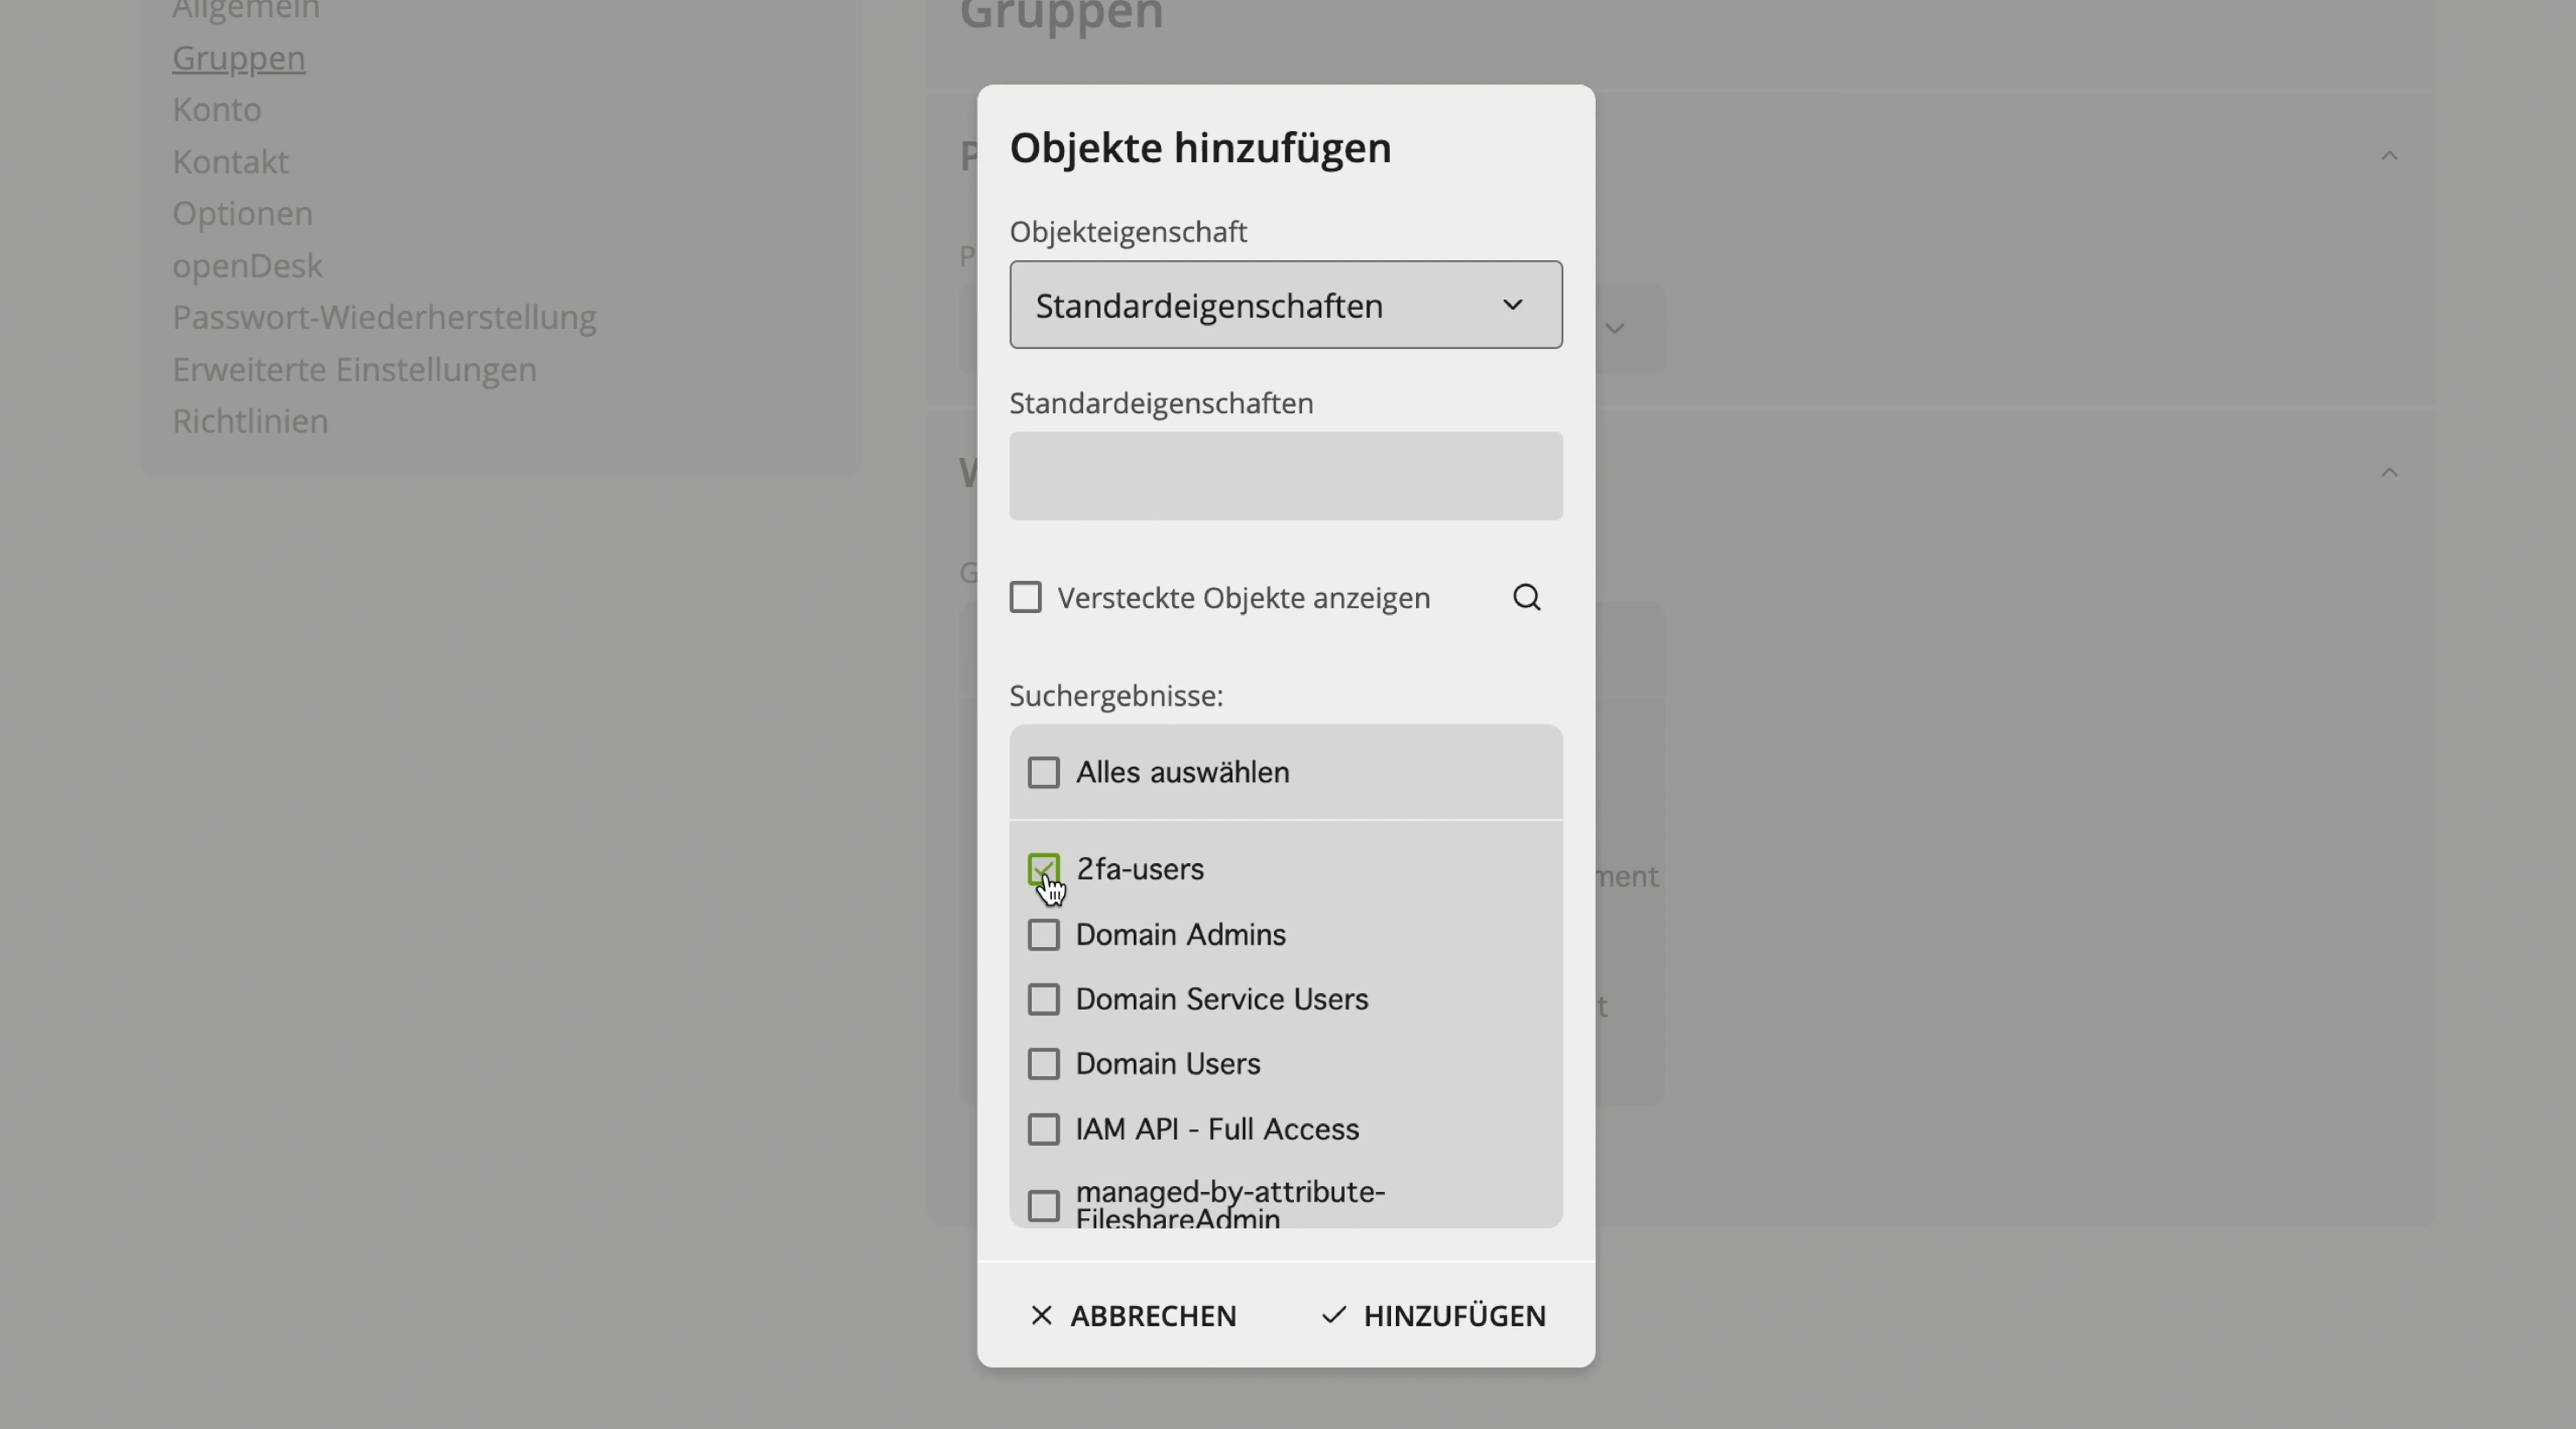Open Richtlinien in the sidebar

[x=250, y=421]
